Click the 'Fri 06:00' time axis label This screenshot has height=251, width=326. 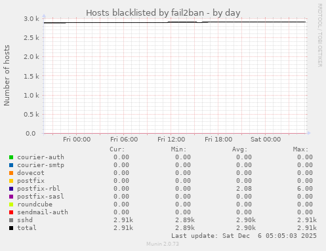tap(124, 140)
